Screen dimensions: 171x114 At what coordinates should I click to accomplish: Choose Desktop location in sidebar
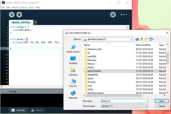tap(73, 60)
